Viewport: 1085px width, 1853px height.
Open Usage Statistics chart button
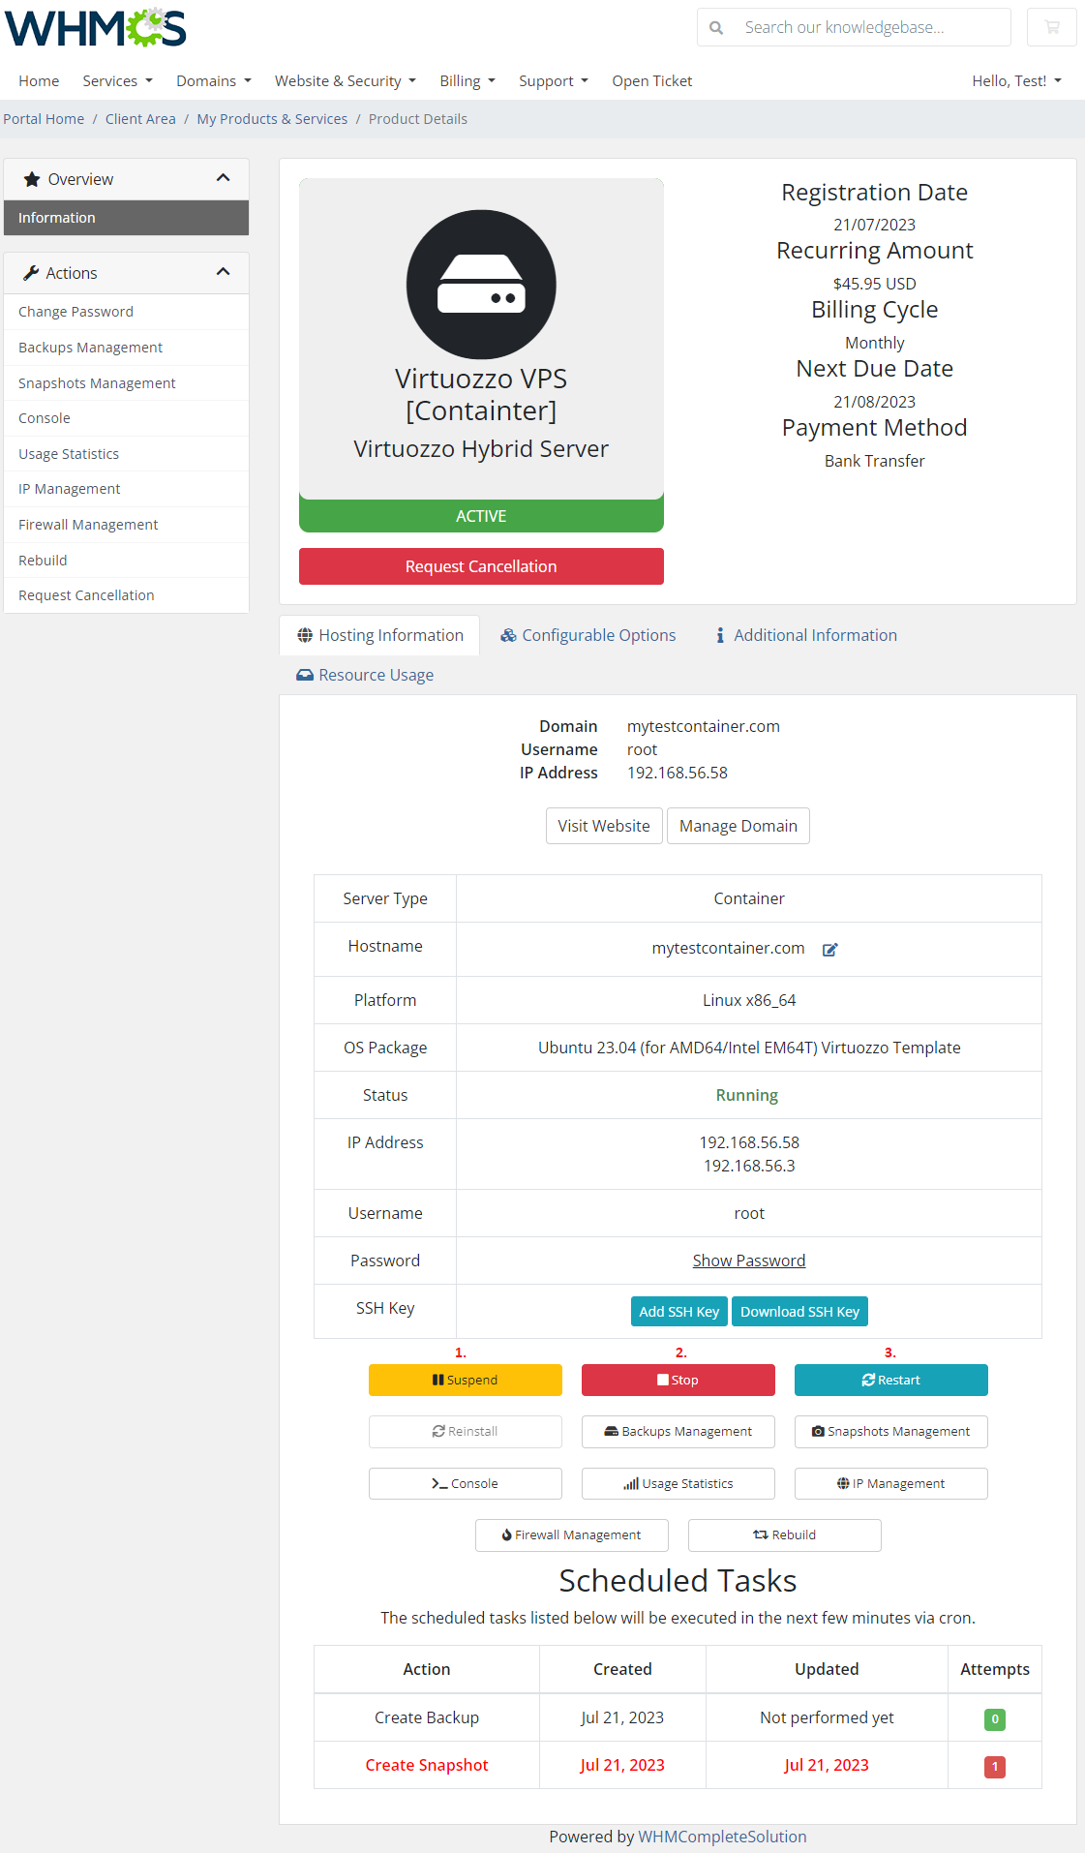coord(678,1483)
